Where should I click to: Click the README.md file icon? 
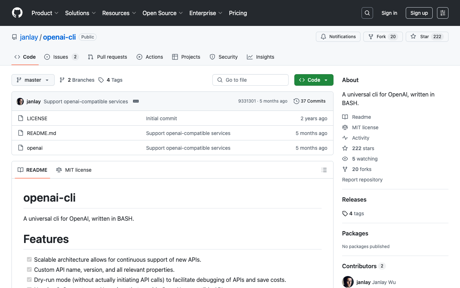(x=21, y=133)
